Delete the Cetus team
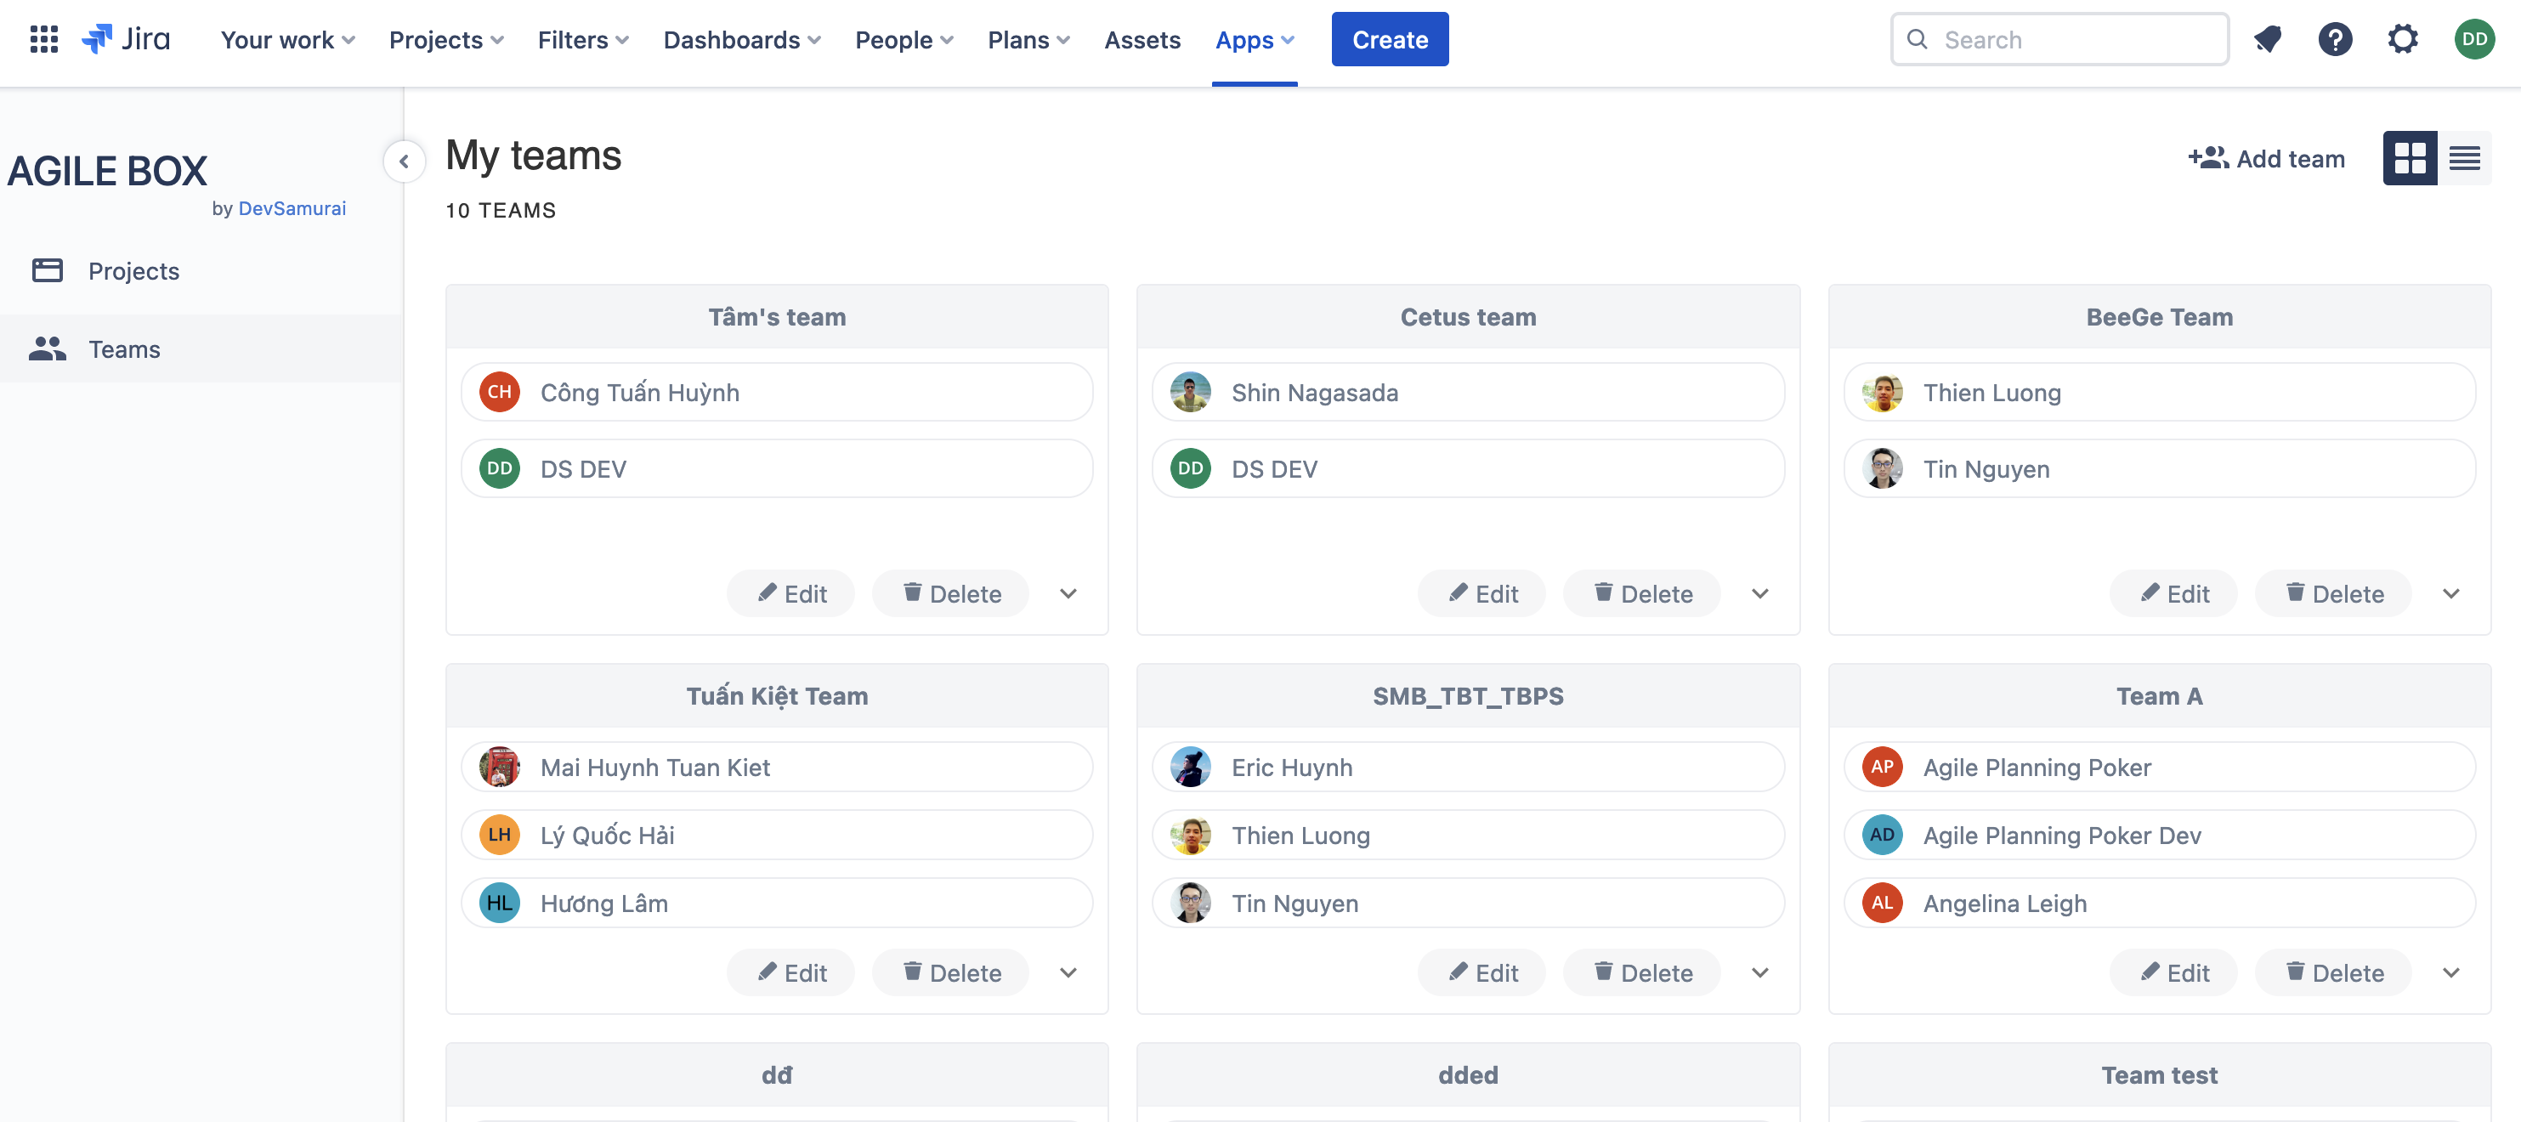This screenshot has height=1122, width=2521. point(1641,593)
